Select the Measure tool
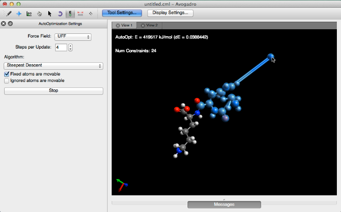 click(x=80, y=14)
